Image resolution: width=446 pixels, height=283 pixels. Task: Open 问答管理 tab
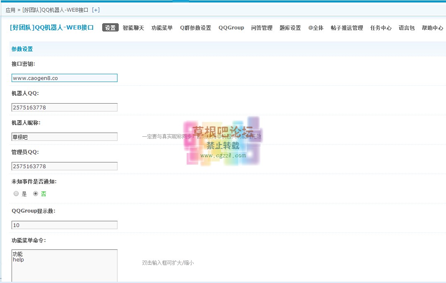coord(261,28)
